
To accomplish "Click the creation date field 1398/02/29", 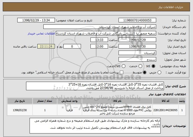I will tap(137, 40).
